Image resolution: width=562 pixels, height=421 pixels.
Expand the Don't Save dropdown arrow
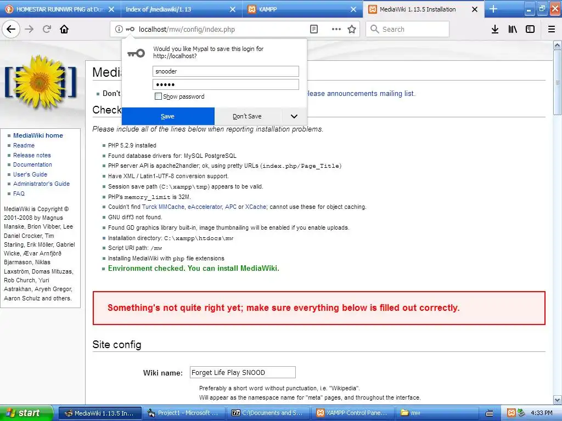(x=294, y=116)
